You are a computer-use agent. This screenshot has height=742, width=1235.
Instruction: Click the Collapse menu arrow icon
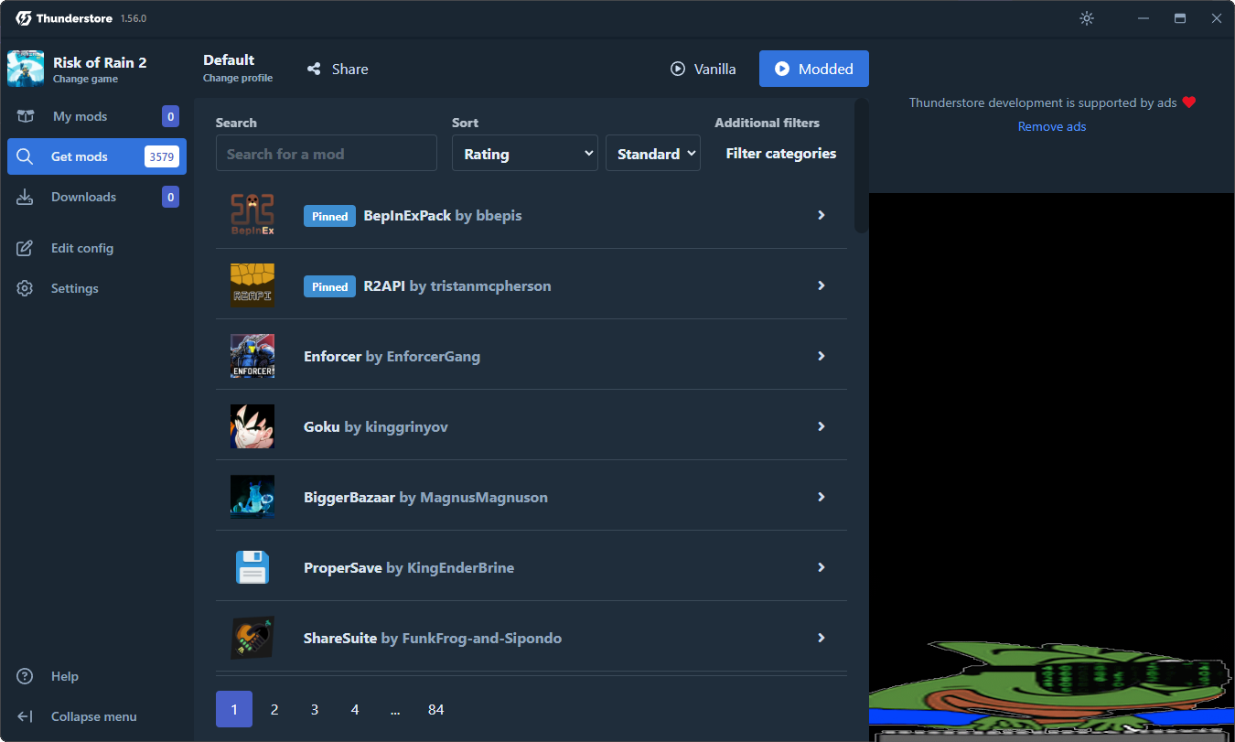pyautogui.click(x=25, y=716)
